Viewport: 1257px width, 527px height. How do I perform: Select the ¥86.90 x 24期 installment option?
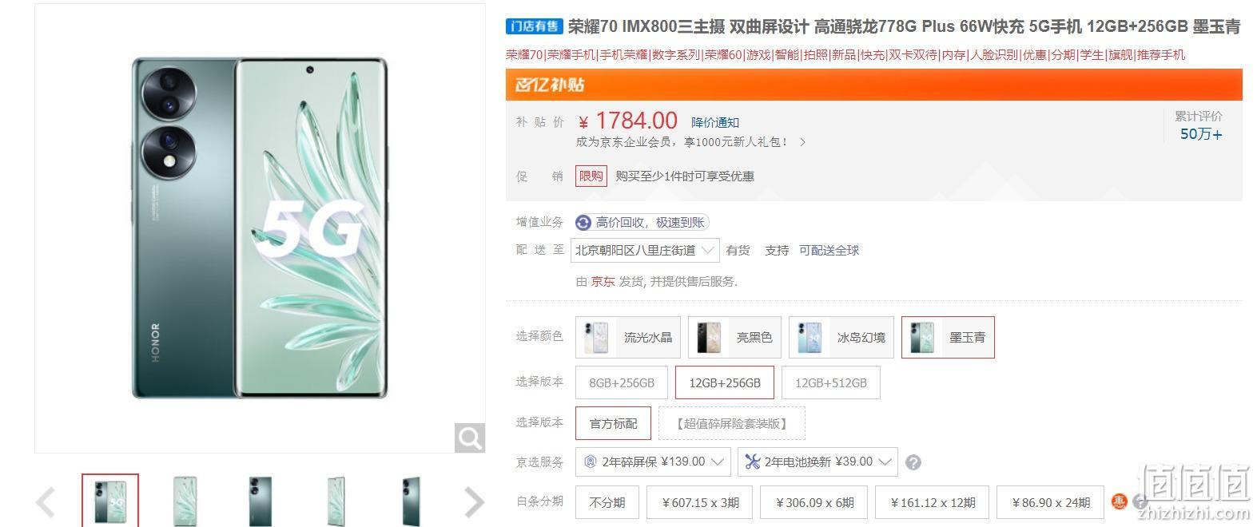tap(1051, 502)
